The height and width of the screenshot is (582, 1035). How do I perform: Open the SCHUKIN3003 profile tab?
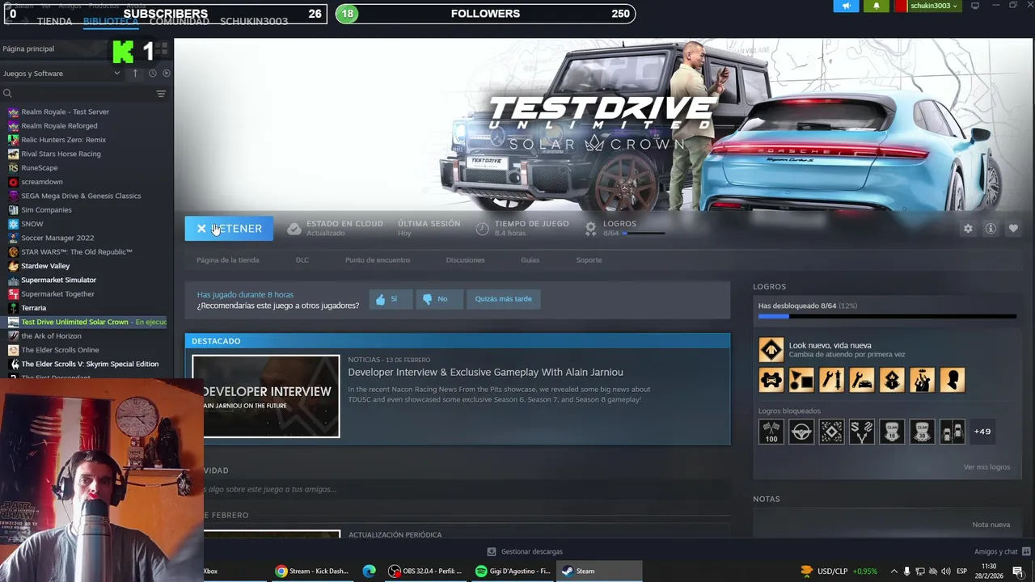(x=254, y=21)
